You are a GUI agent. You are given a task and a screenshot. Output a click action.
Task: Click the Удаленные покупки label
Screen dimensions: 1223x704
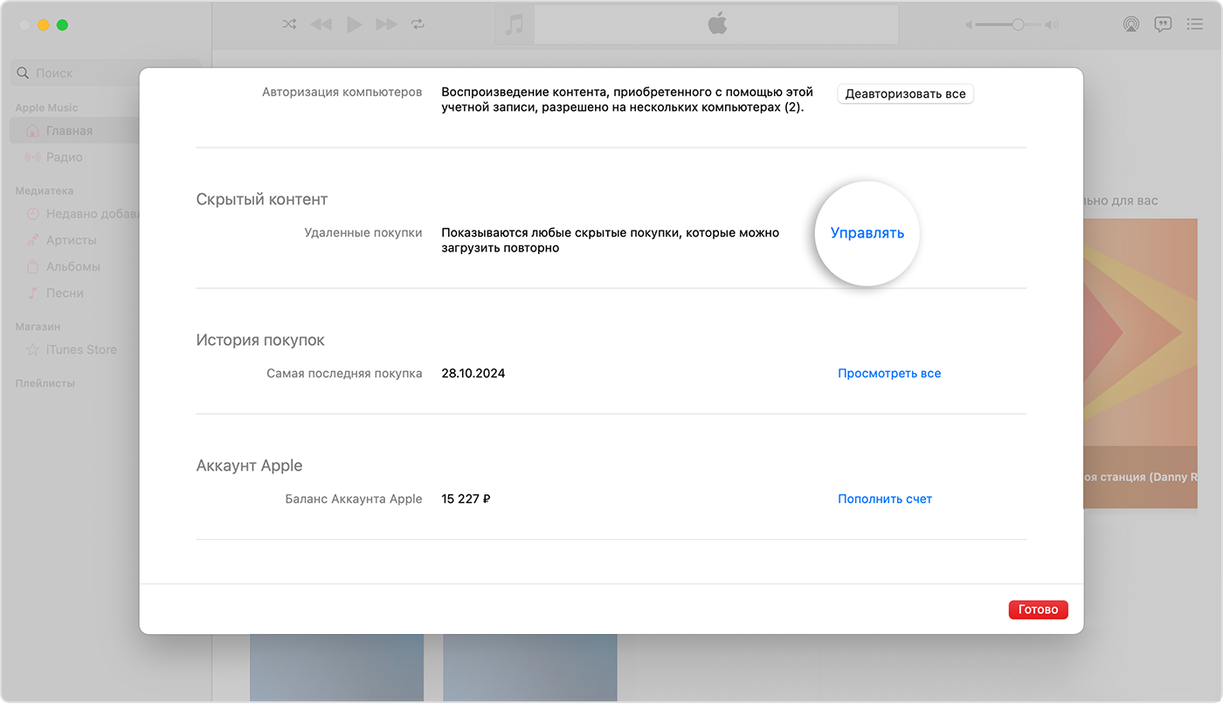(363, 233)
